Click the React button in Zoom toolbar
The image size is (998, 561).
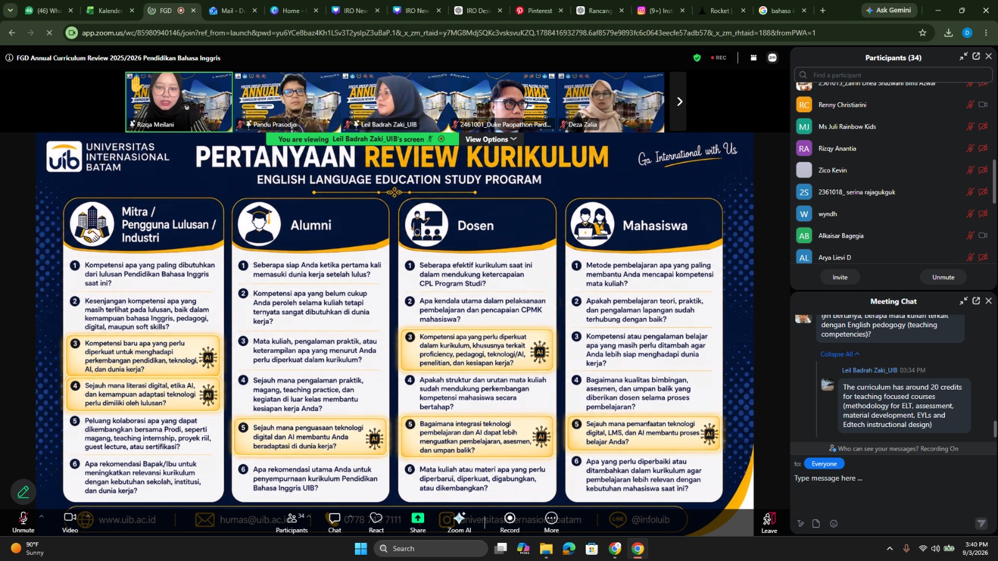(x=376, y=522)
